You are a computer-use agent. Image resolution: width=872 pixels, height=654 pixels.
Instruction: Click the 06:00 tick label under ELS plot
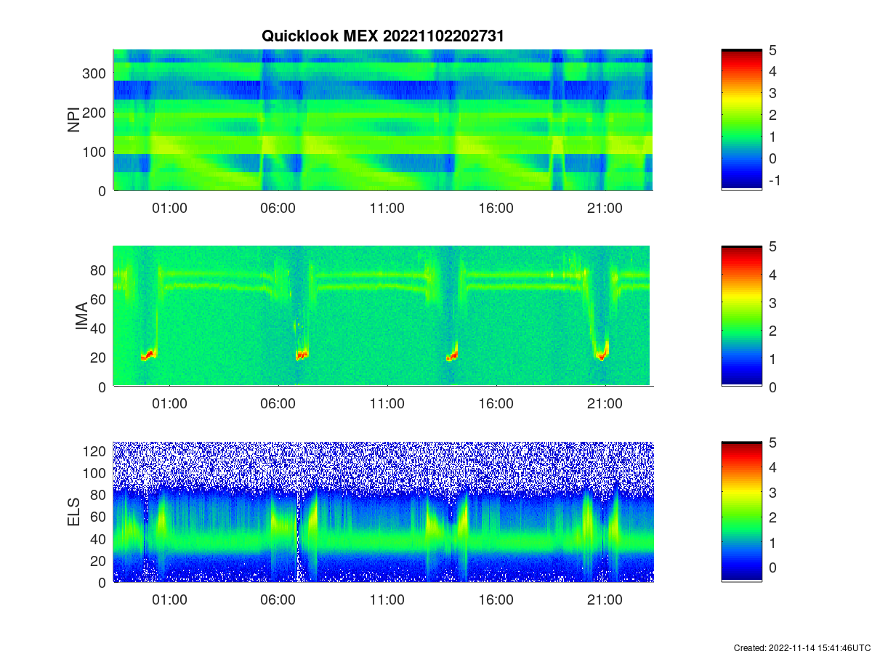(278, 599)
